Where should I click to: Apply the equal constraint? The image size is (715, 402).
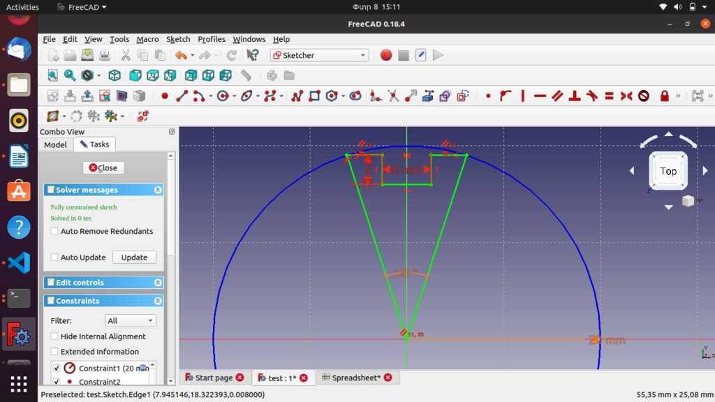(609, 96)
